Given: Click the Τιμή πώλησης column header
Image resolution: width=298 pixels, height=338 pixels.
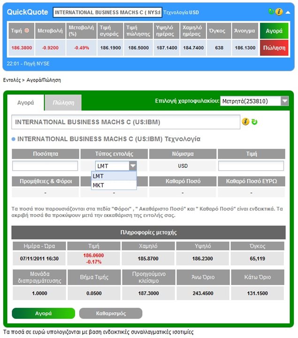Looking at the screenshot, I should [138, 31].
